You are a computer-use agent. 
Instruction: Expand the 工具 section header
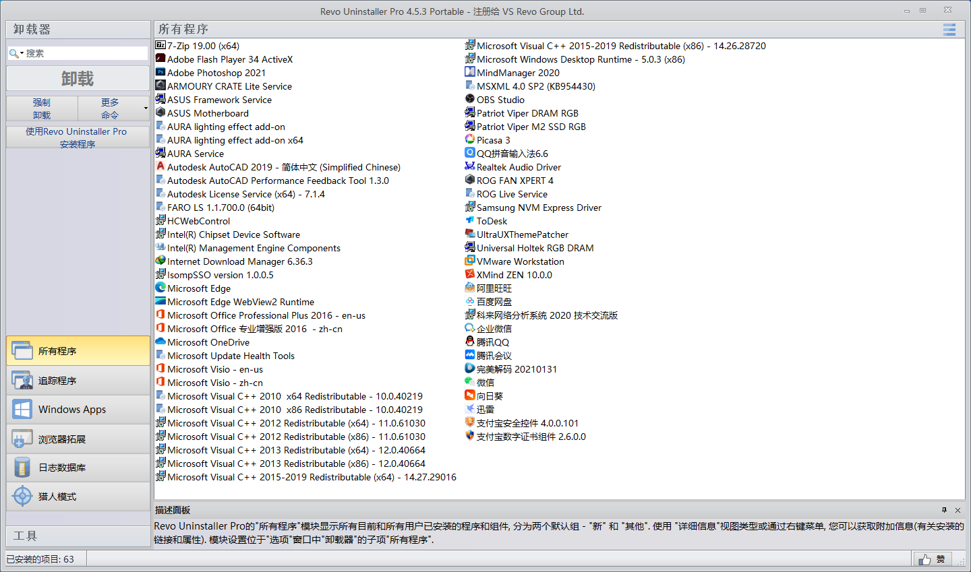coord(78,536)
